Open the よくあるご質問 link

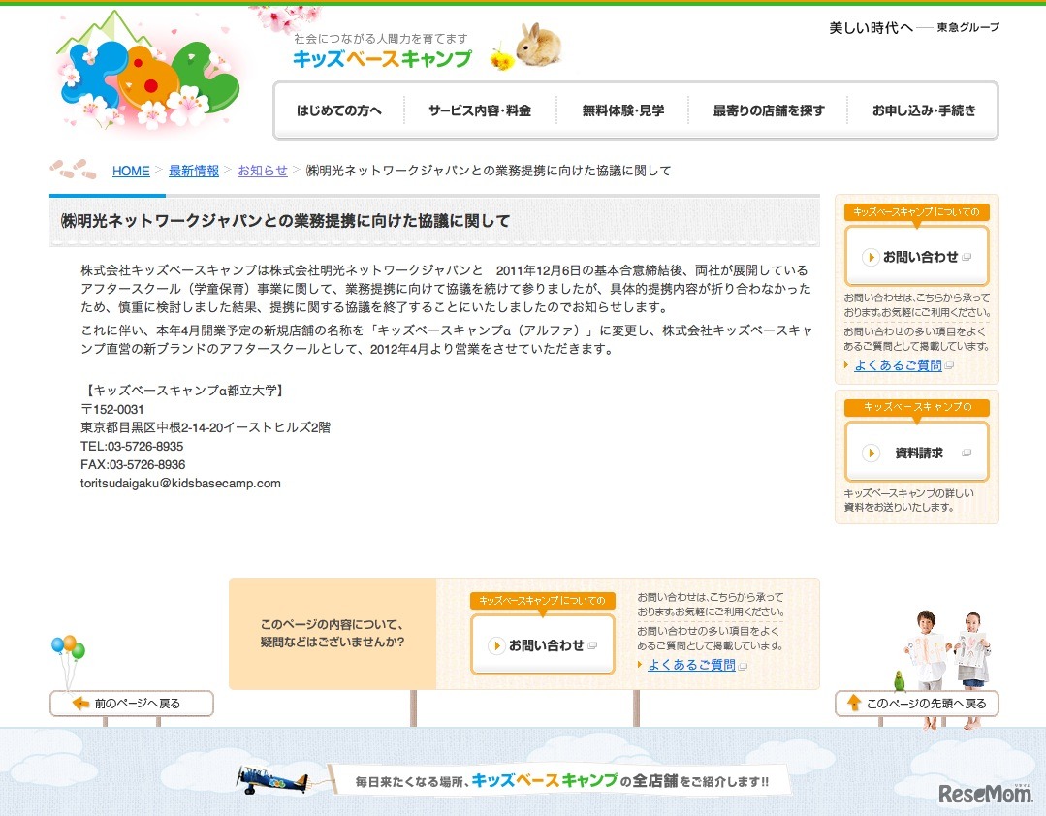901,365
